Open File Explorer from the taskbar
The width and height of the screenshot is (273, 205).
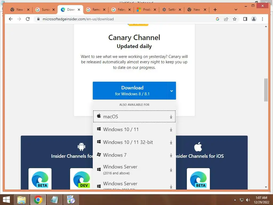tap(21, 200)
